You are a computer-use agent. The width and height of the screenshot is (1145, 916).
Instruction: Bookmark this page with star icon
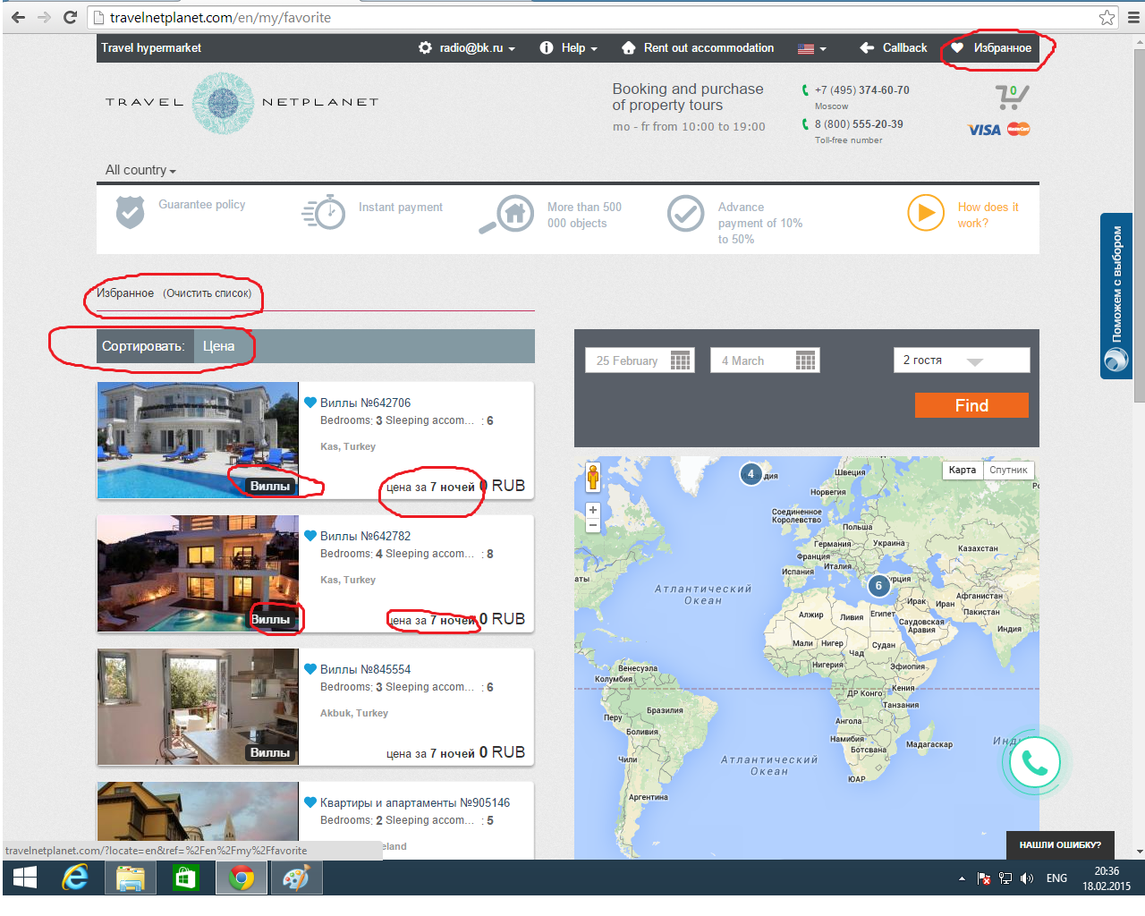1107,18
